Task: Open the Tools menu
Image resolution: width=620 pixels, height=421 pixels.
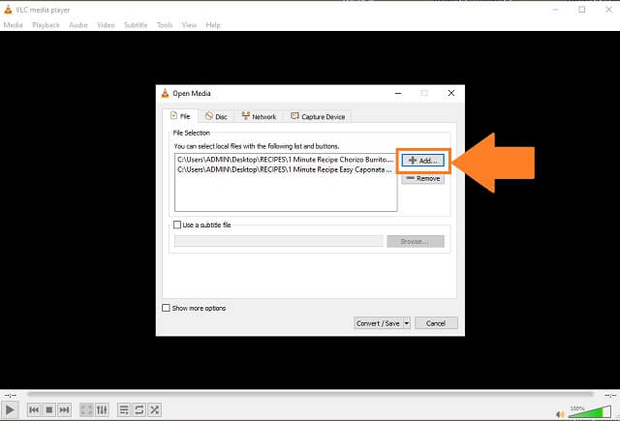Action: 165,25
